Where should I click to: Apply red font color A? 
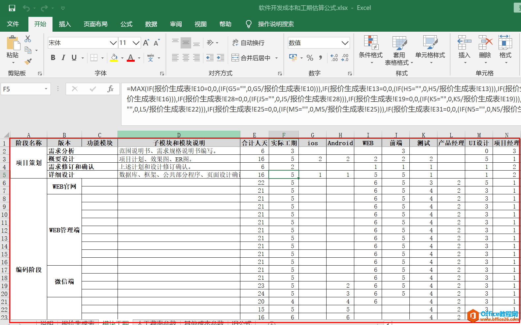[x=131, y=58]
